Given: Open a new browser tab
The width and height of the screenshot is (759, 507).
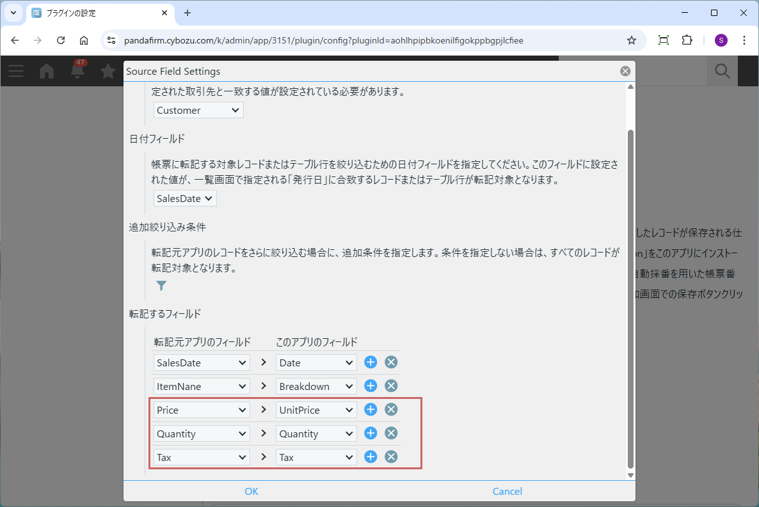Looking at the screenshot, I should click(x=188, y=13).
